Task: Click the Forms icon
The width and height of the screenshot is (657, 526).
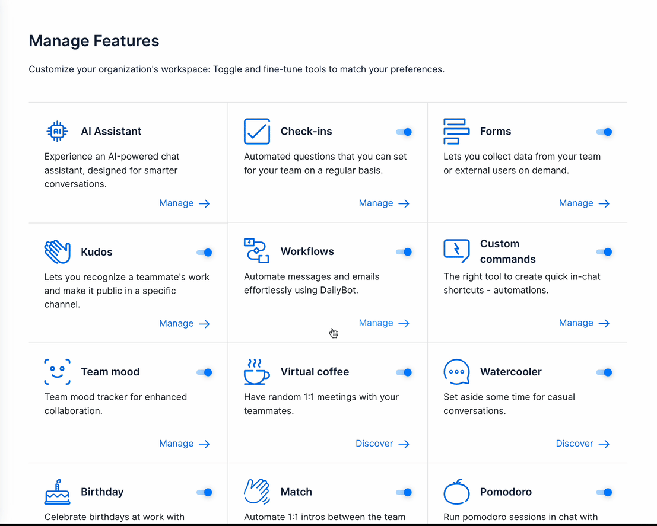Action: coord(456,132)
